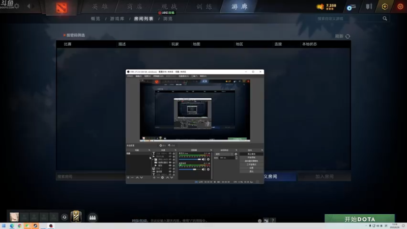Move source down in OBS sources toolbar

click(x=171, y=178)
